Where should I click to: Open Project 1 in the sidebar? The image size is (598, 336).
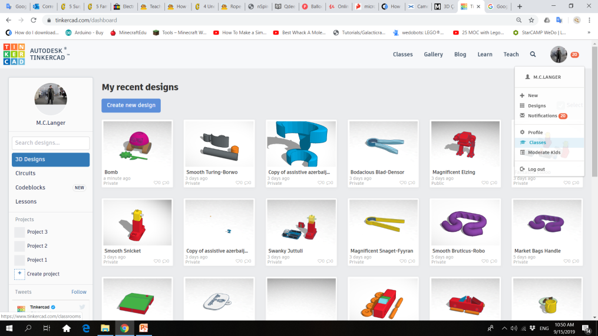click(x=37, y=260)
